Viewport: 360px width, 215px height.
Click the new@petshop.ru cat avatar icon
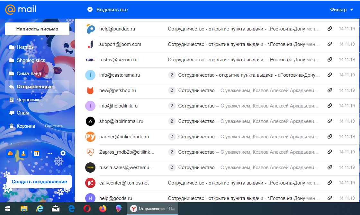pyautogui.click(x=90, y=90)
